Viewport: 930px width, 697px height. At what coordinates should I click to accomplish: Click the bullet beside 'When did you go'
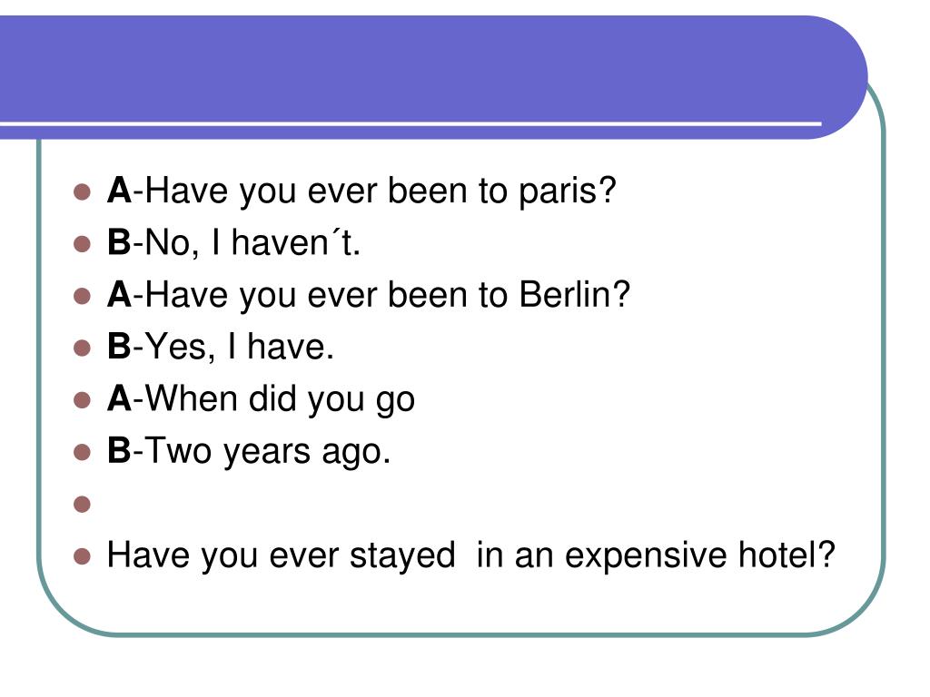click(x=82, y=400)
